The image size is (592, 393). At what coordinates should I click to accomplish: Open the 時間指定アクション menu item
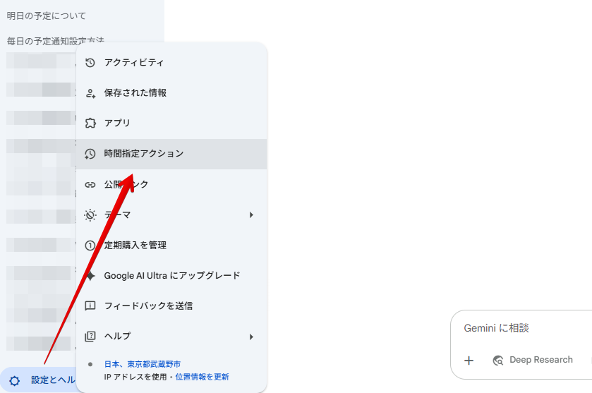pos(144,154)
